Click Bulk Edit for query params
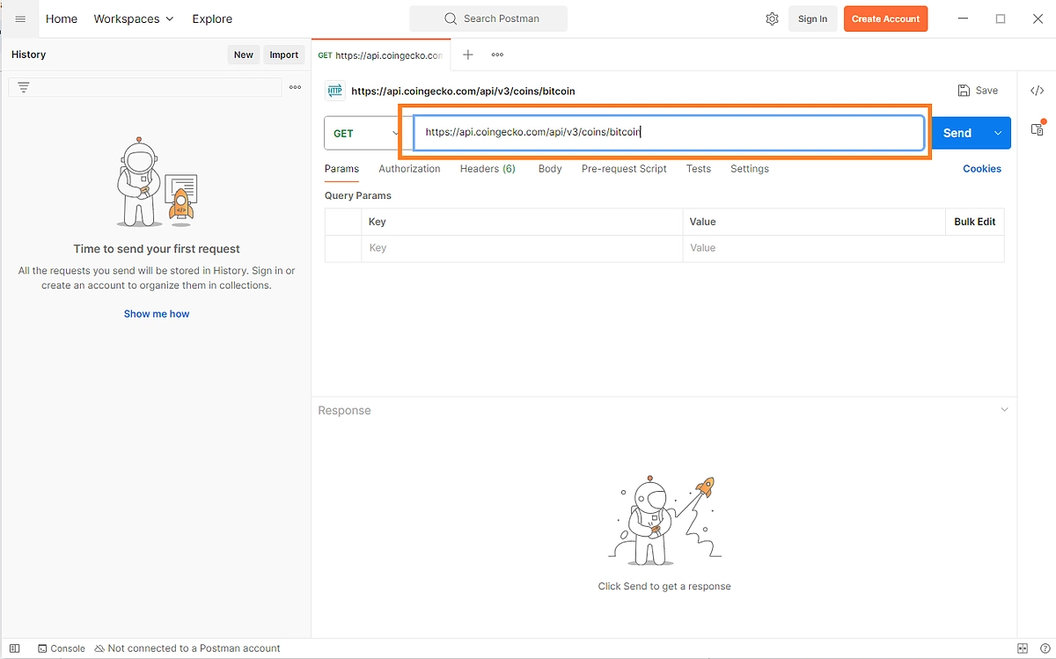This screenshot has height=659, width=1056. pyautogui.click(x=975, y=222)
